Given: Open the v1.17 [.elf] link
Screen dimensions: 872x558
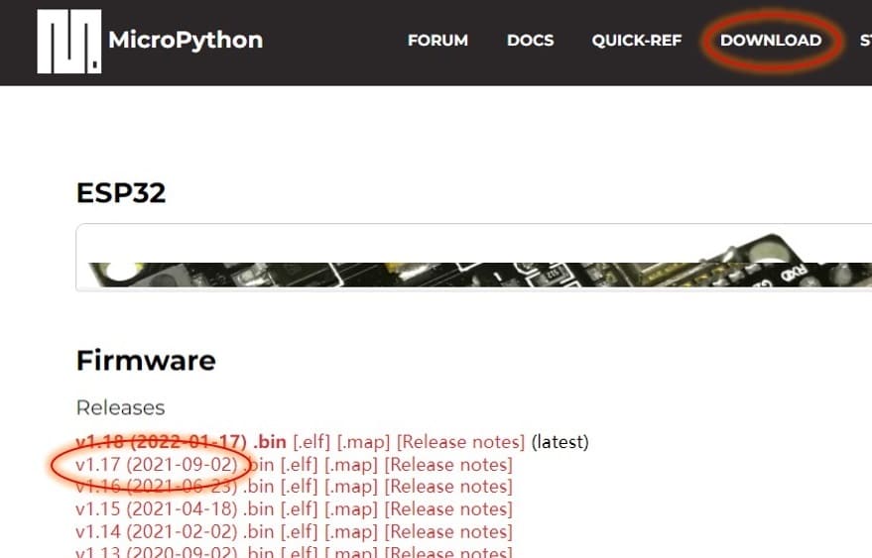Looking at the screenshot, I should pos(300,465).
